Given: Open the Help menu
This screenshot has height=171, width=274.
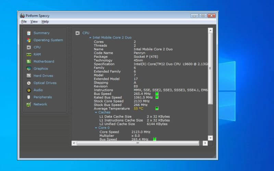Looking at the screenshot, I should pos(45,22).
